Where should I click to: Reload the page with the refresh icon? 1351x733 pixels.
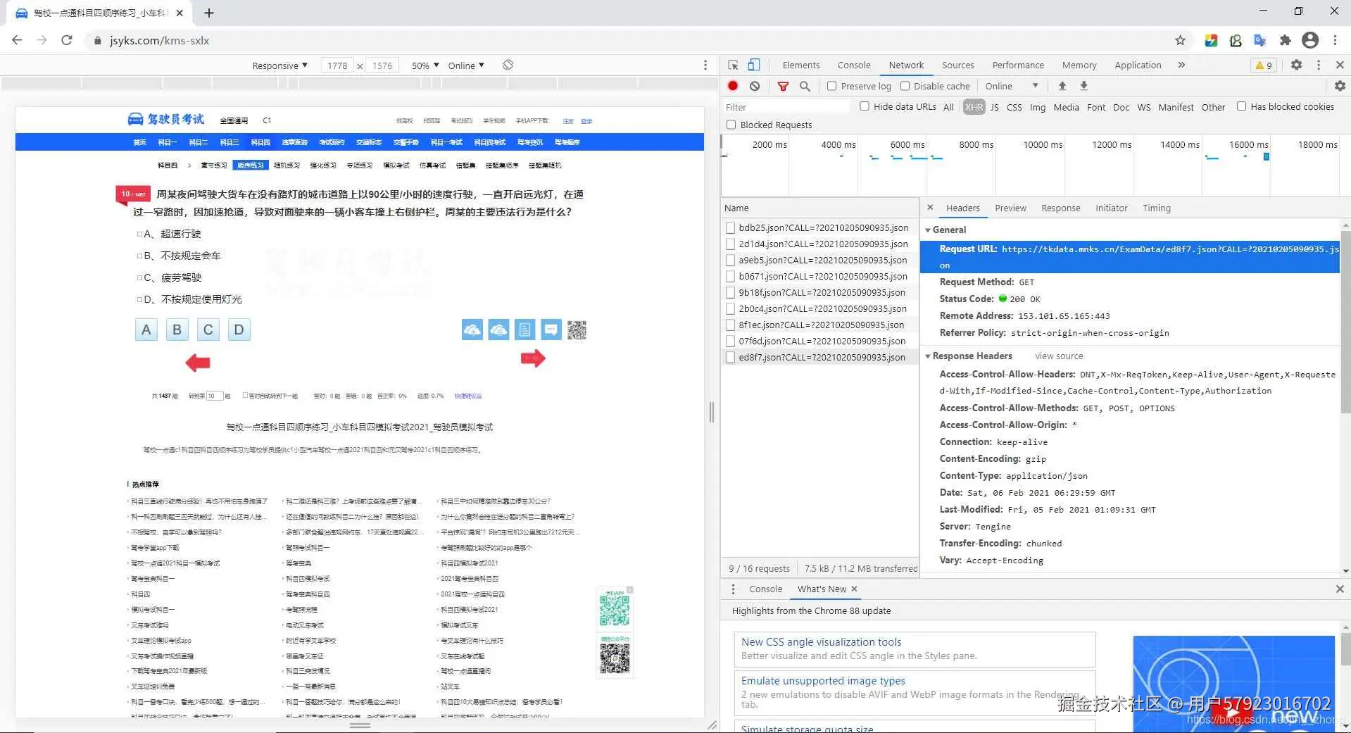pos(67,40)
